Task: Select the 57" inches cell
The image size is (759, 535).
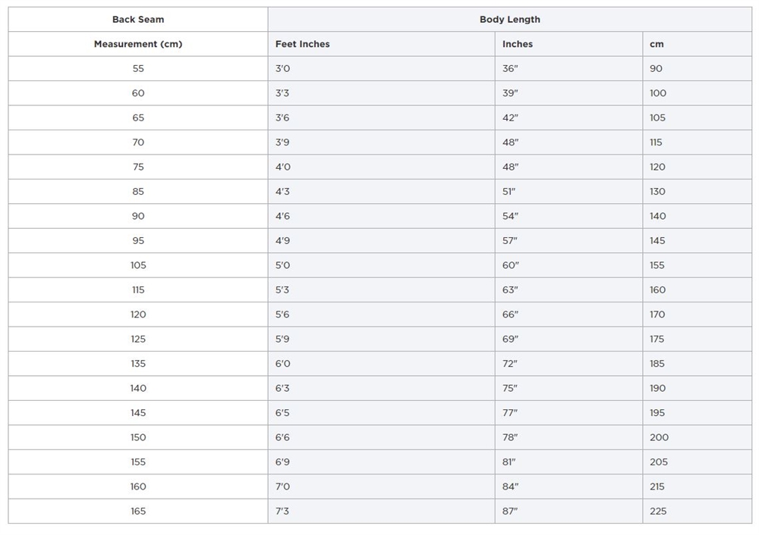Action: click(x=510, y=241)
